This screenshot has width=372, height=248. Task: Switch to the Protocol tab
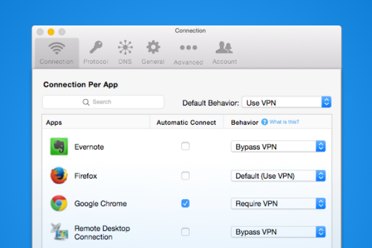point(96,53)
